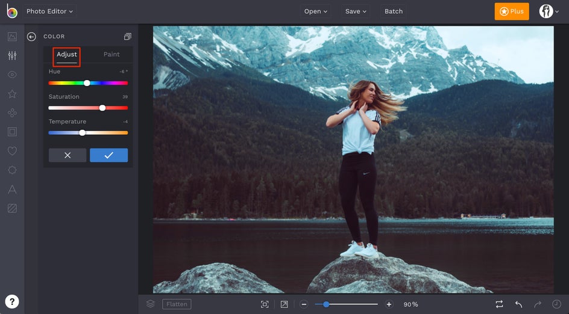Open the history clock icon
Viewport: 569px width, 314px height.
[x=556, y=304]
